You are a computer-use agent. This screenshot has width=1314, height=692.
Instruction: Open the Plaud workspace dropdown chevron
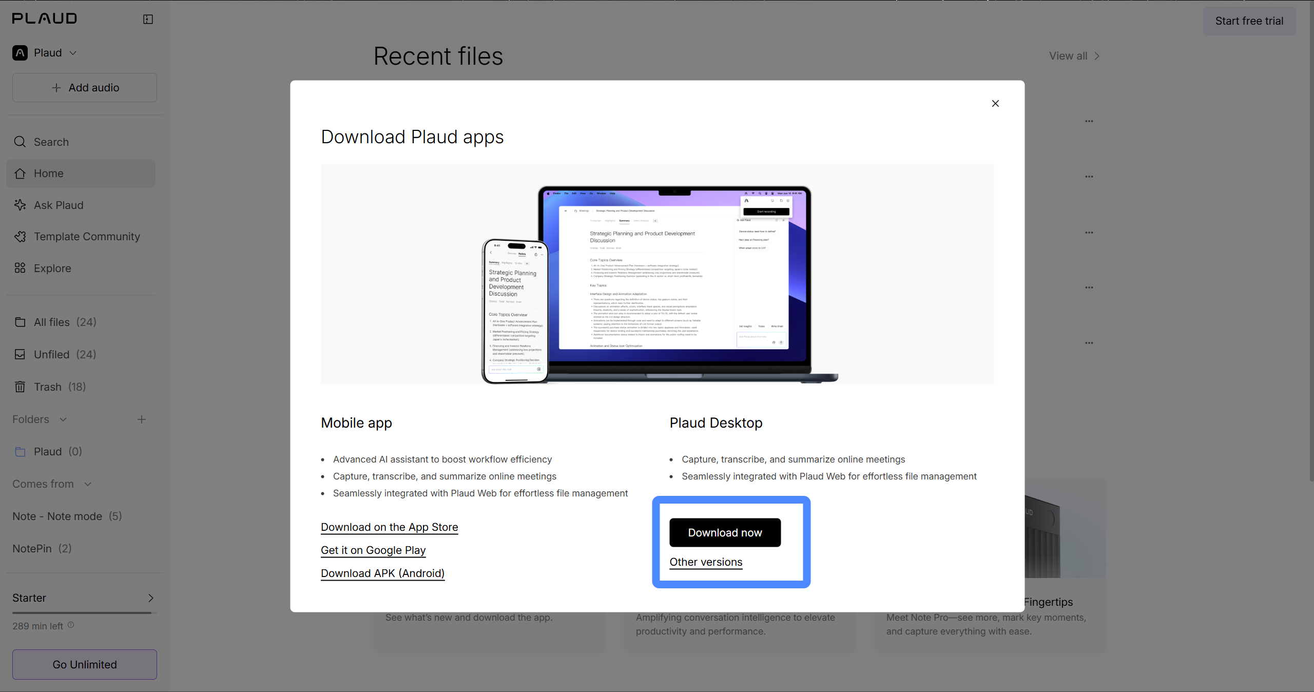[73, 53]
